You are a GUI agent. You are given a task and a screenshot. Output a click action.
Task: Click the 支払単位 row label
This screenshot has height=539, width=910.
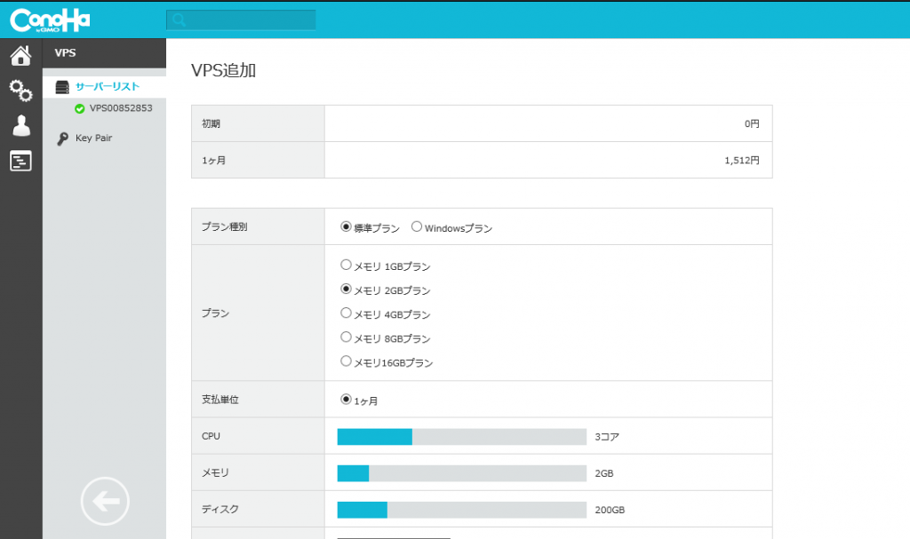(220, 400)
